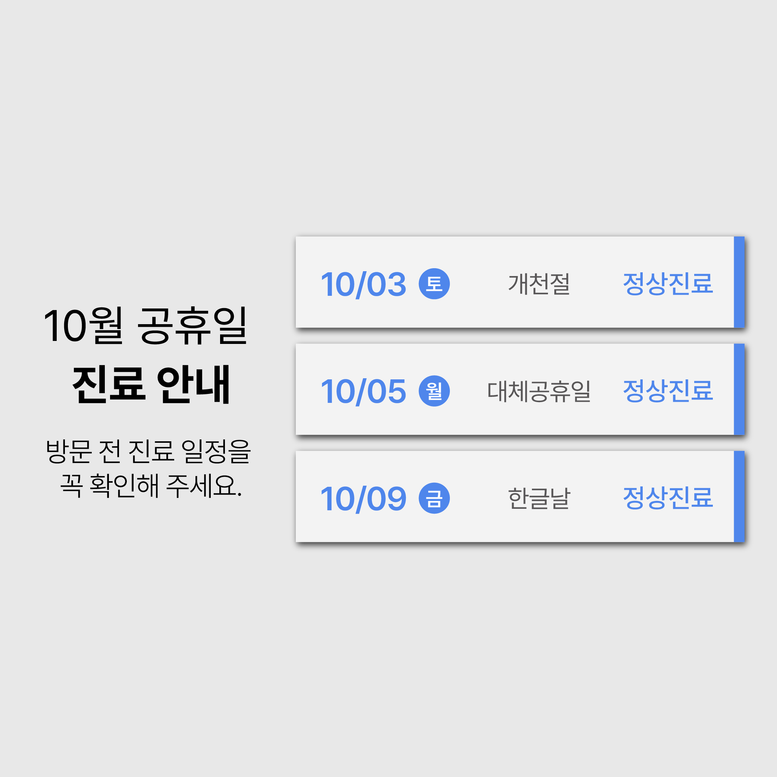Click the 꼭 확인해 주세요 line

[151, 486]
